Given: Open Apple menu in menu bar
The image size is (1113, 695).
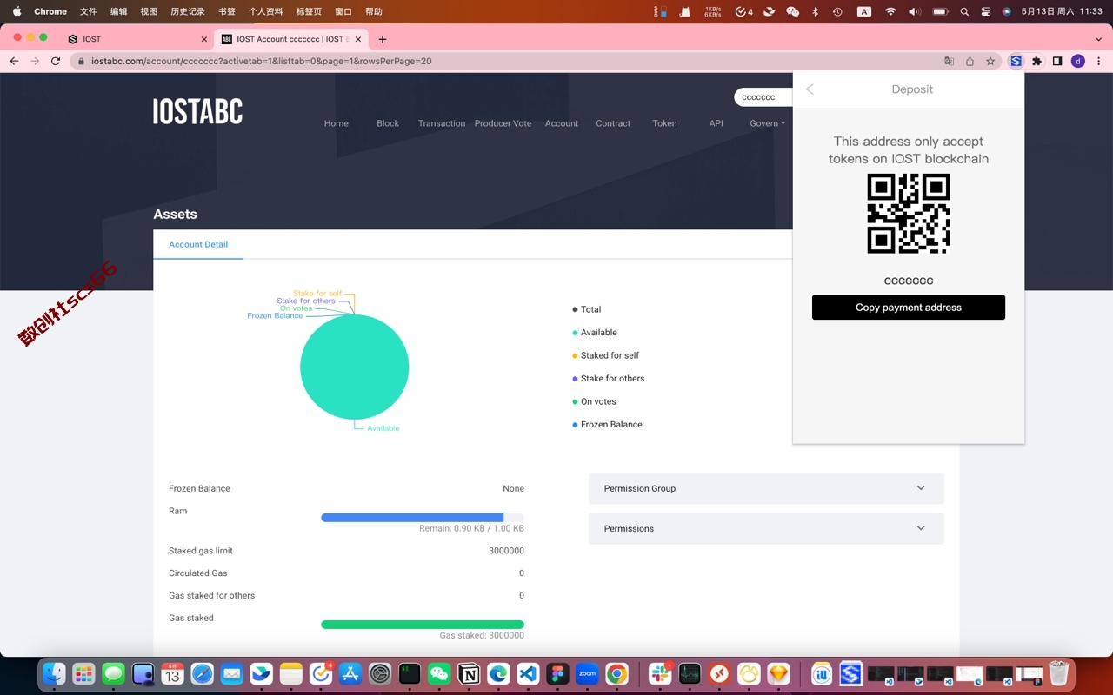Looking at the screenshot, I should 17,11.
